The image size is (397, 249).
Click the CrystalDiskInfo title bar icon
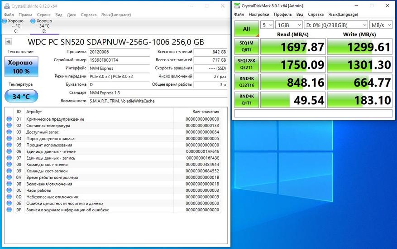click(6, 6)
